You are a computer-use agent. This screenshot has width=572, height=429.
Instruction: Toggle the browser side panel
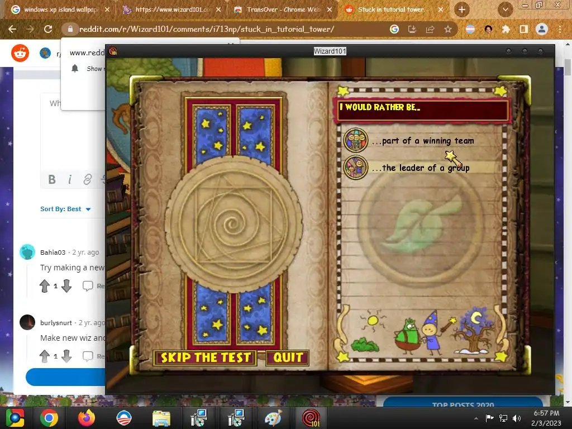pos(524,29)
